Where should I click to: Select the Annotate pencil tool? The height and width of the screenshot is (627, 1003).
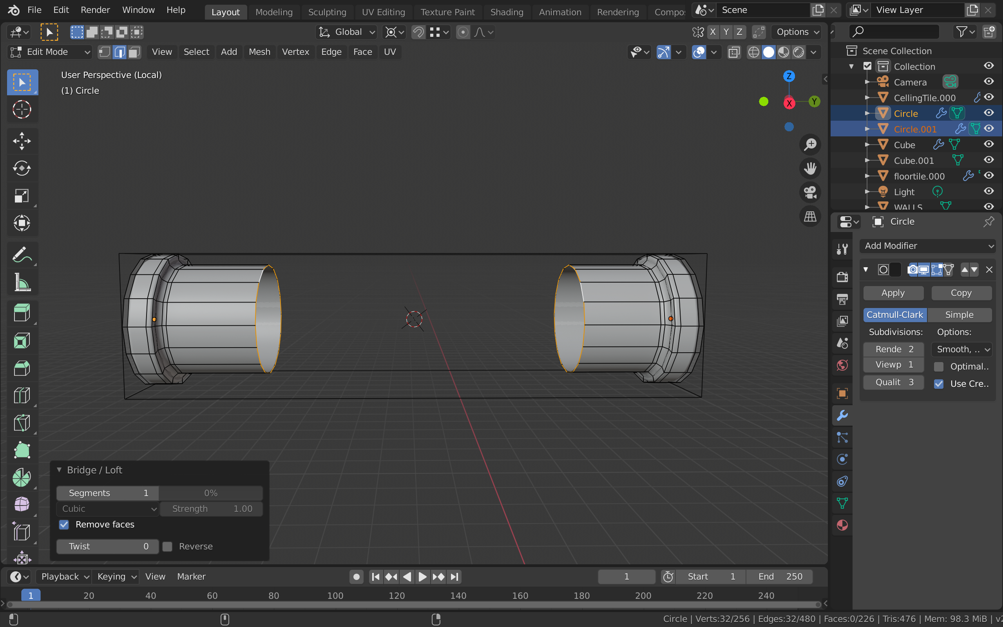(22, 254)
